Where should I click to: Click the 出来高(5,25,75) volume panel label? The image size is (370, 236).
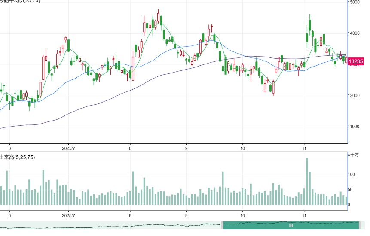17,157
